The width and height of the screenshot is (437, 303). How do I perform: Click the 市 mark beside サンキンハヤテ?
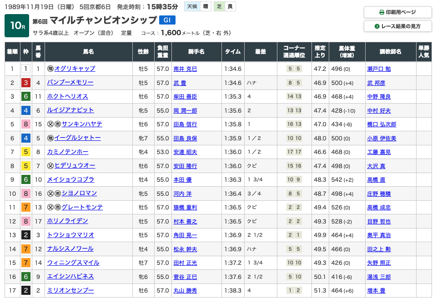tap(58, 124)
